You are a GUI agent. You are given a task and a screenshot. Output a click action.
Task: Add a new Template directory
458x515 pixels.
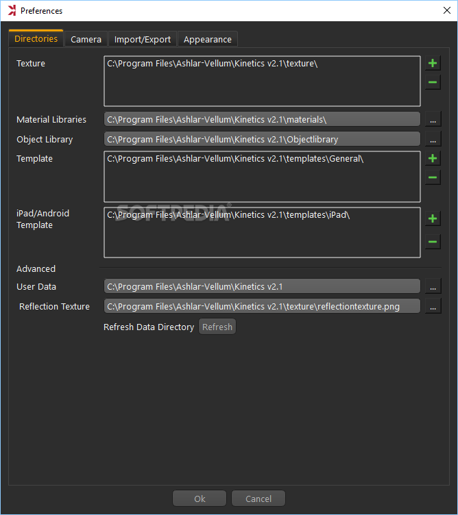tap(433, 159)
